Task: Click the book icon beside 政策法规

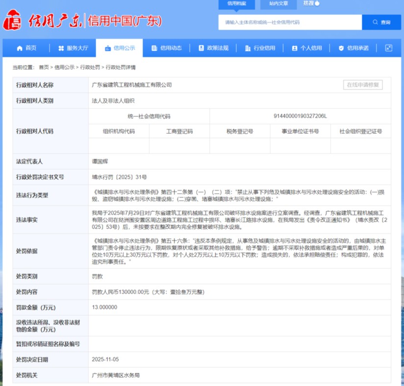Action: (200, 48)
